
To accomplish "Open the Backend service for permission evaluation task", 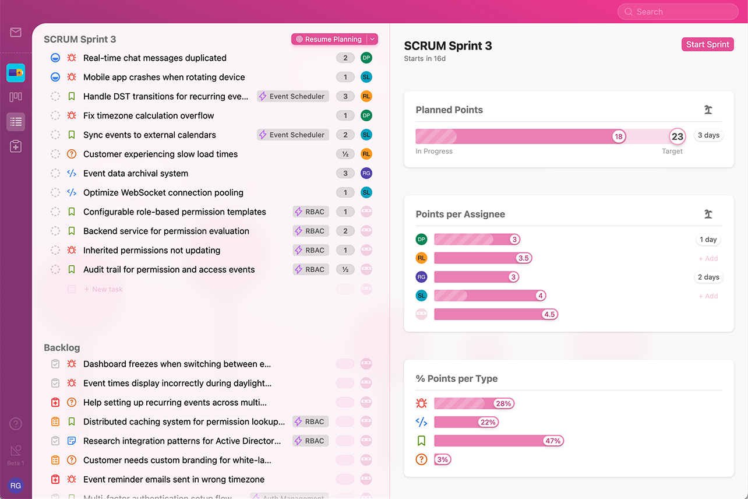I will point(166,231).
